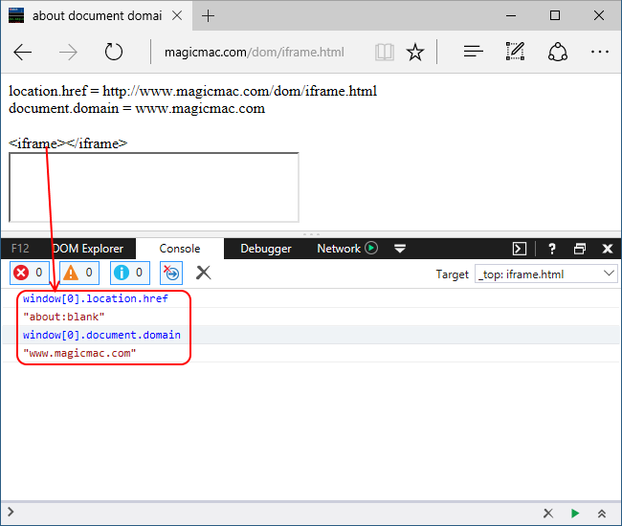This screenshot has height=526, width=622.
Task: Toggle the info messages filter in console
Action: pos(129,274)
